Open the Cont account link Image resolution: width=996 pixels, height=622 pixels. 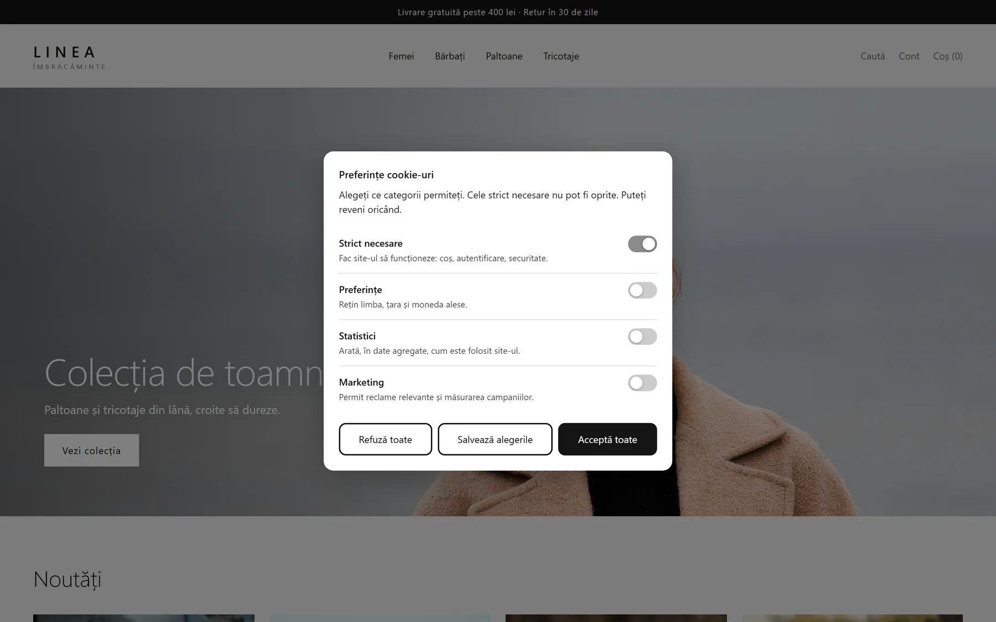(909, 56)
